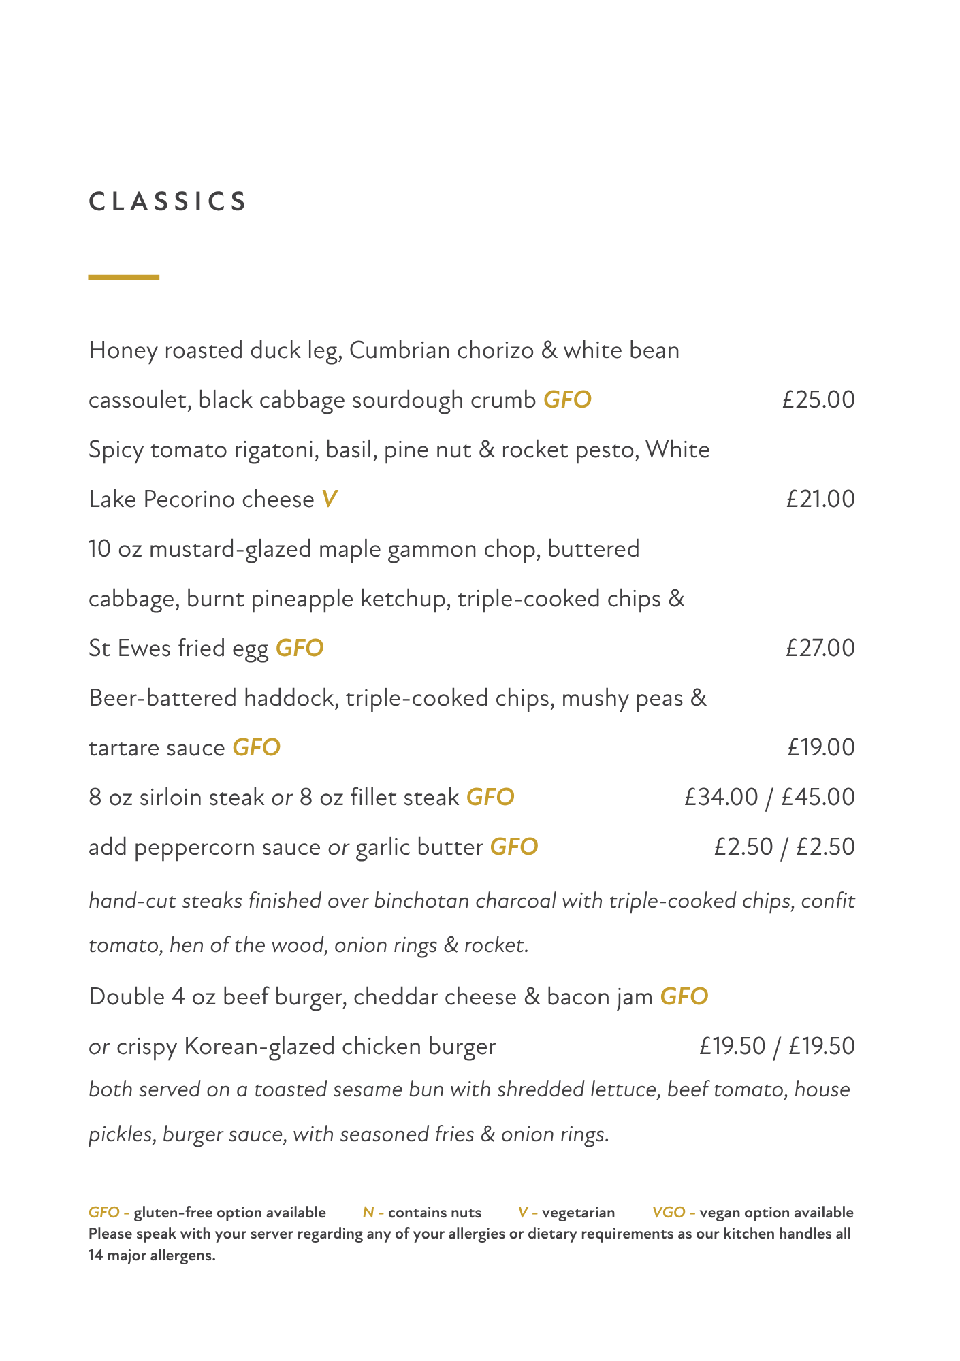Screen dimensions: 960x1361
Task: Click the hand-cut steaks italic description
Action: point(472,923)
